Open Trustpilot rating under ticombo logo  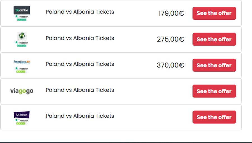tap(22, 18)
